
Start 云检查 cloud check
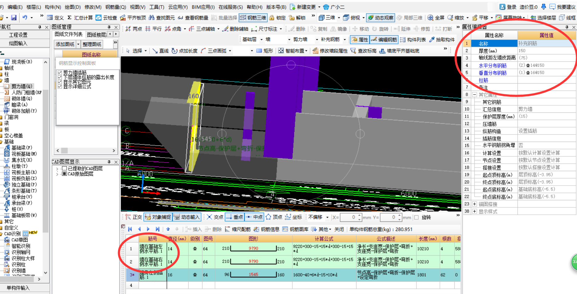pyautogui.click(x=106, y=18)
